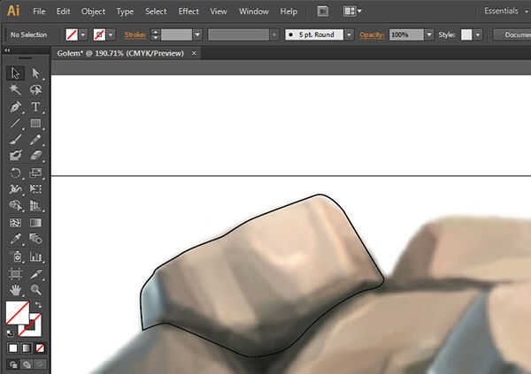Select the Mesh tool
This screenshot has width=531, height=374.
[x=15, y=223]
